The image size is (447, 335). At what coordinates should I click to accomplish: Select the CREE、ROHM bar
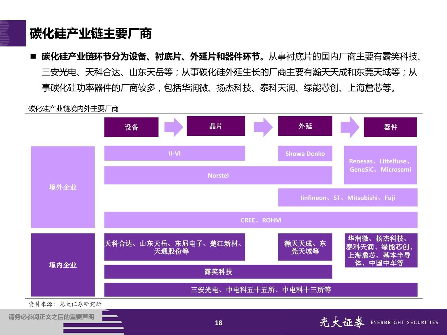pos(261,220)
